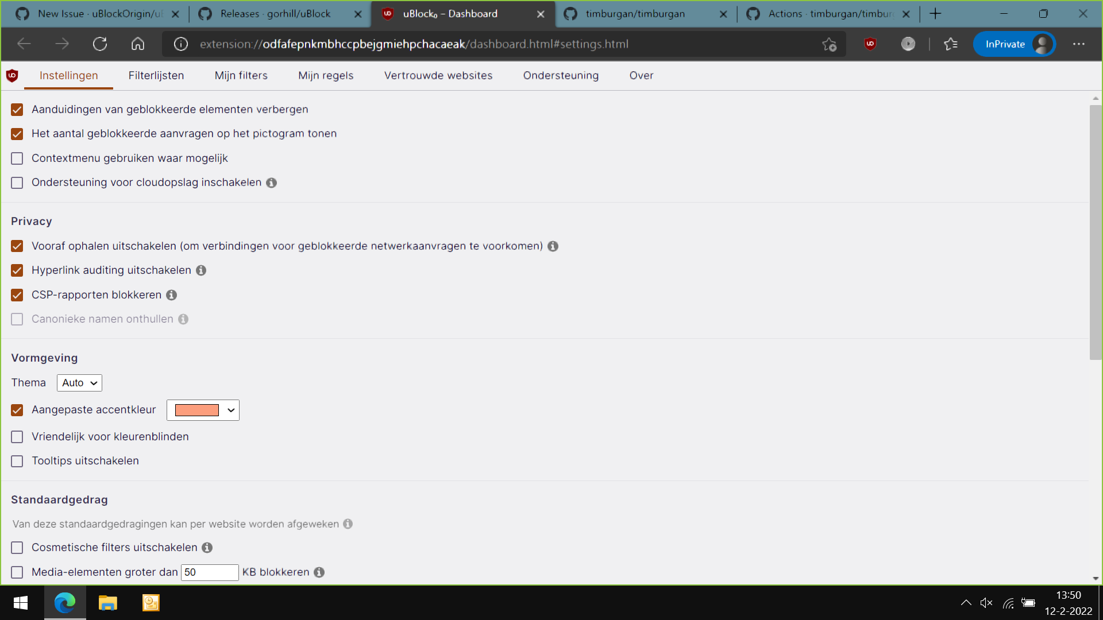Screen dimensions: 1103x620
Task: Click the KB size input showing 50
Action: [210, 572]
